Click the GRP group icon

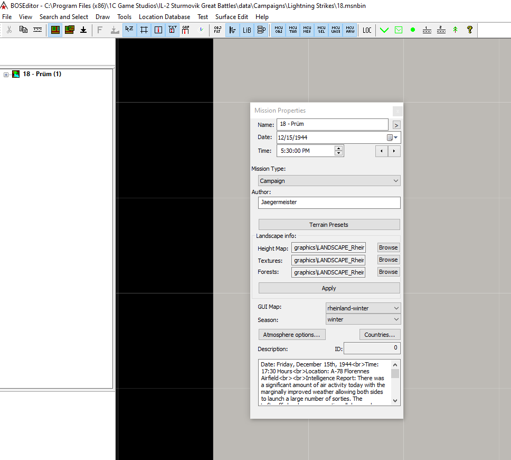coord(186,30)
